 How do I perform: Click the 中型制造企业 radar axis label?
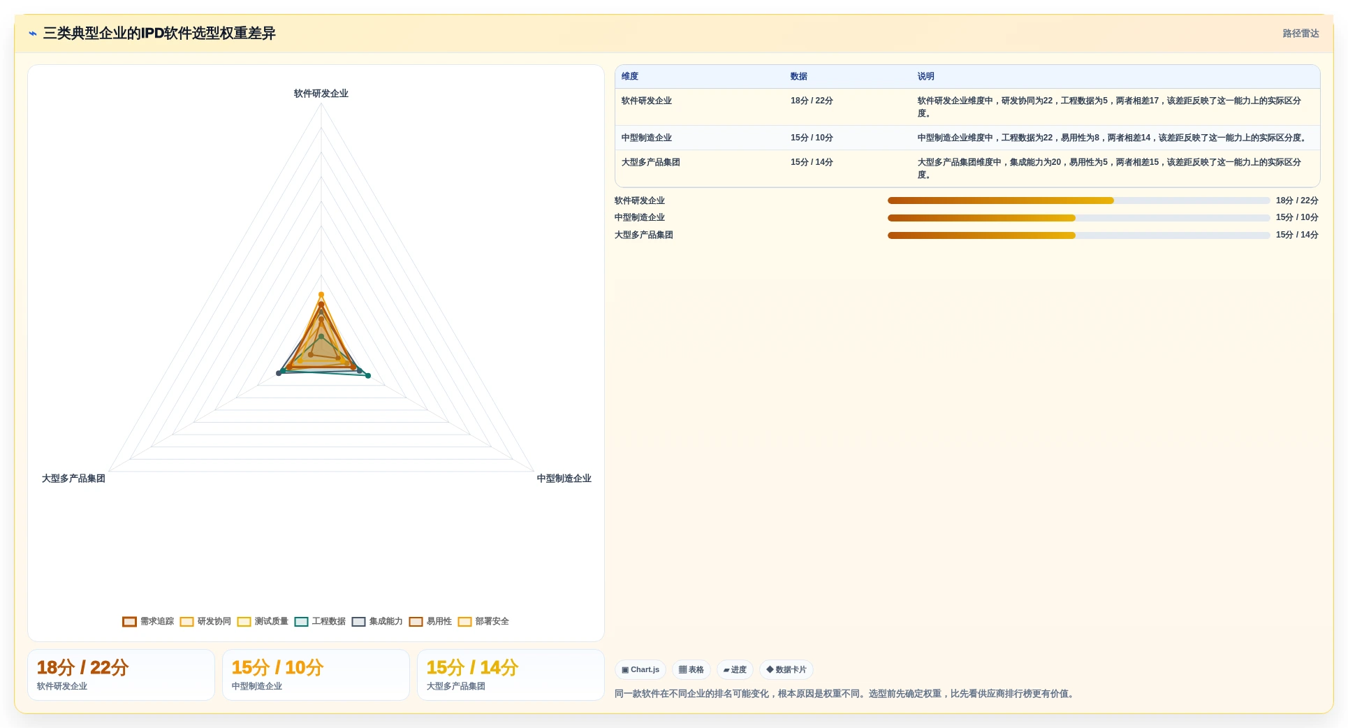pos(564,479)
